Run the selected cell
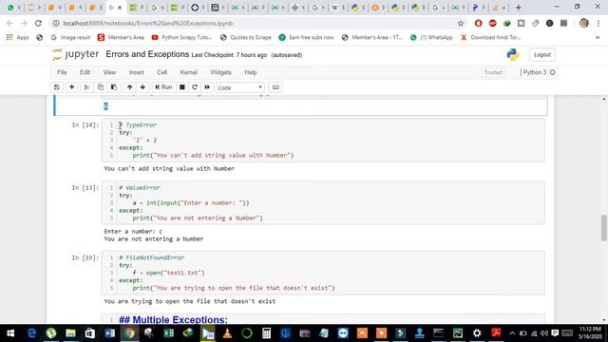Viewport: 608px width, 342px height. (163, 87)
